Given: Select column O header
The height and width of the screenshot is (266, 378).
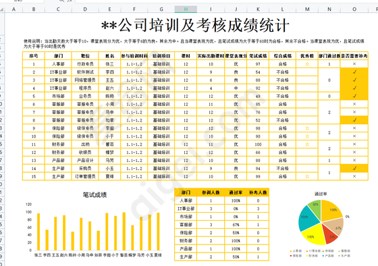Looking at the screenshot, I should (x=354, y=9).
